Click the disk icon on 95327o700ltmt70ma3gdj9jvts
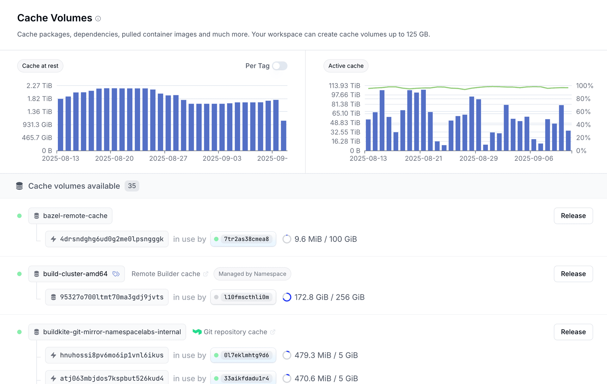Image resolution: width=607 pixels, height=384 pixels. point(53,297)
